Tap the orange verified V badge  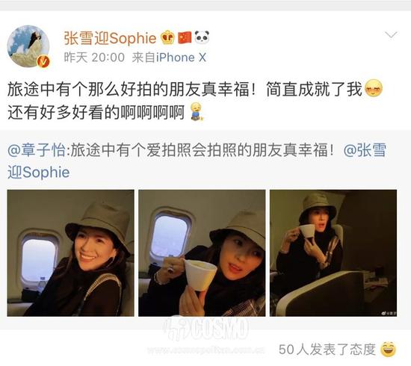click(x=43, y=62)
